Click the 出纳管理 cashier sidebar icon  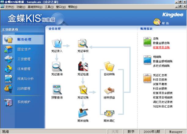[8, 89]
